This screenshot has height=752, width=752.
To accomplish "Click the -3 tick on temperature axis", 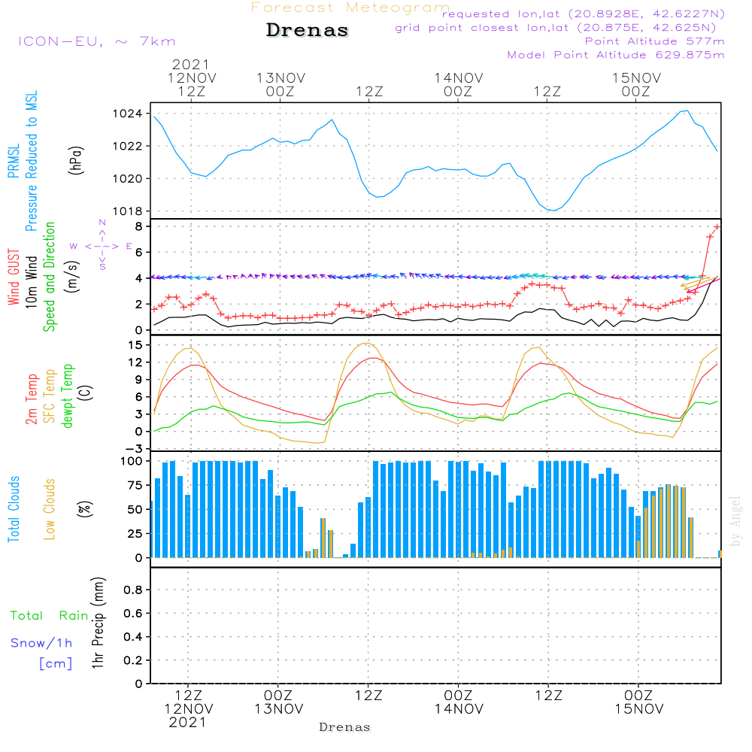I will 132,449.
